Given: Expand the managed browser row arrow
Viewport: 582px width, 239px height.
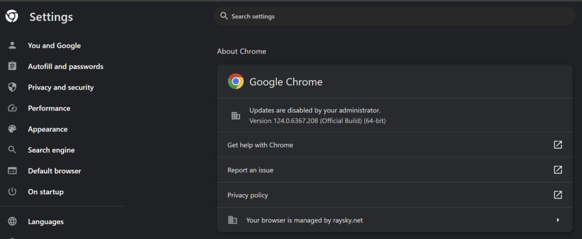Looking at the screenshot, I should click(558, 220).
